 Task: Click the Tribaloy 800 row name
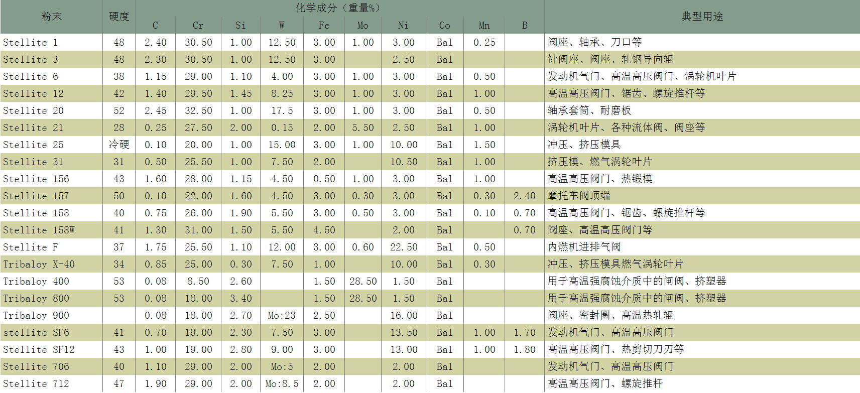pos(36,299)
